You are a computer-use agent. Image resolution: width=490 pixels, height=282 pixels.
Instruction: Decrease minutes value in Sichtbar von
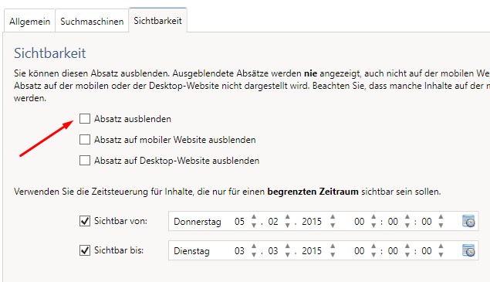407,225
